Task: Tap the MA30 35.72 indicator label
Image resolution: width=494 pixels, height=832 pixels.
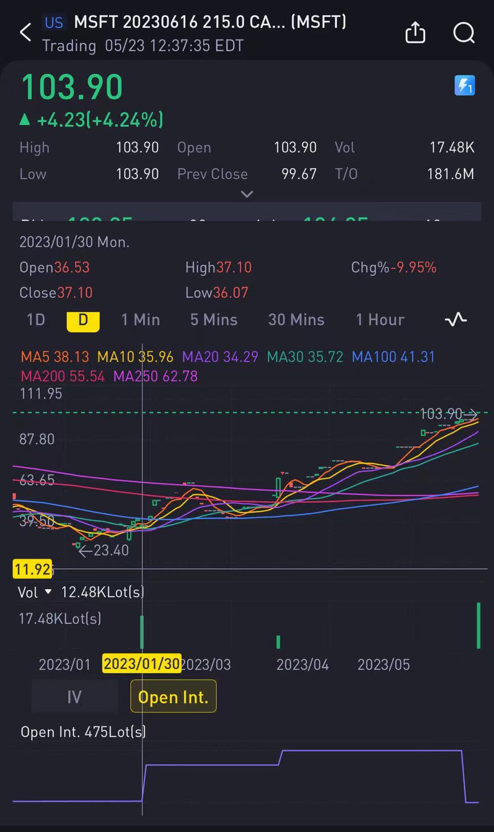Action: click(305, 356)
